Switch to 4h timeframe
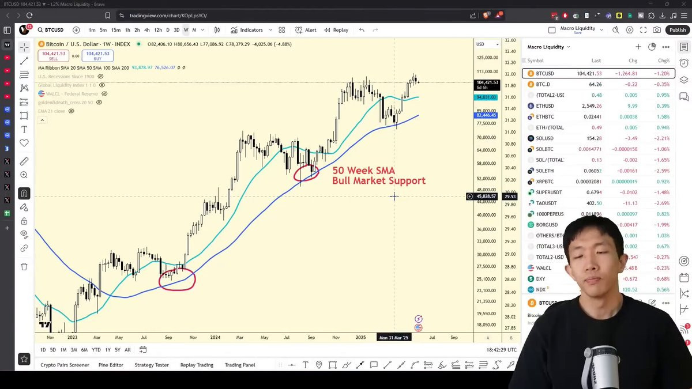Image resolution: width=692 pixels, height=389 pixels. coord(147,30)
